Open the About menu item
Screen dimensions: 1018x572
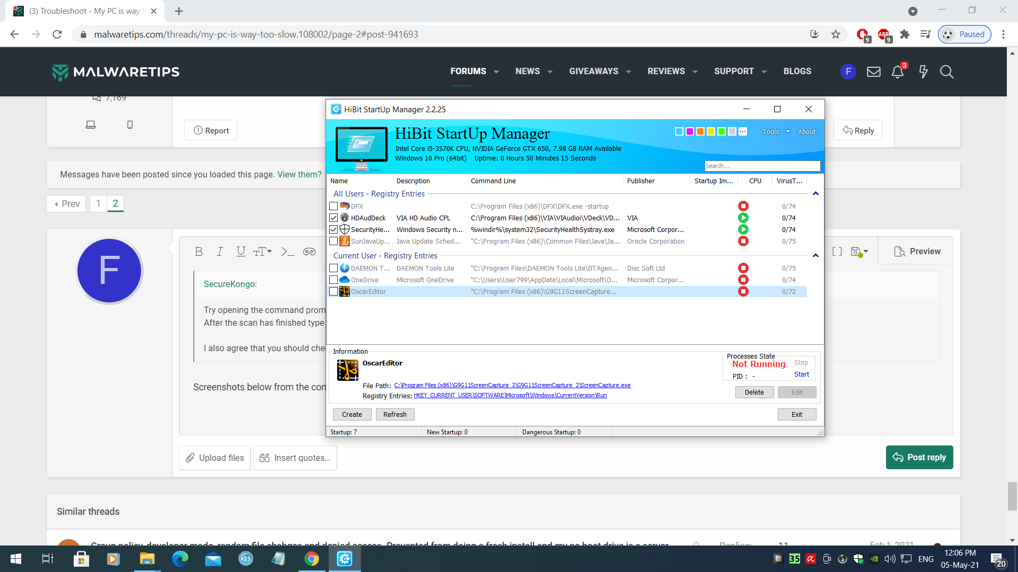tap(806, 132)
